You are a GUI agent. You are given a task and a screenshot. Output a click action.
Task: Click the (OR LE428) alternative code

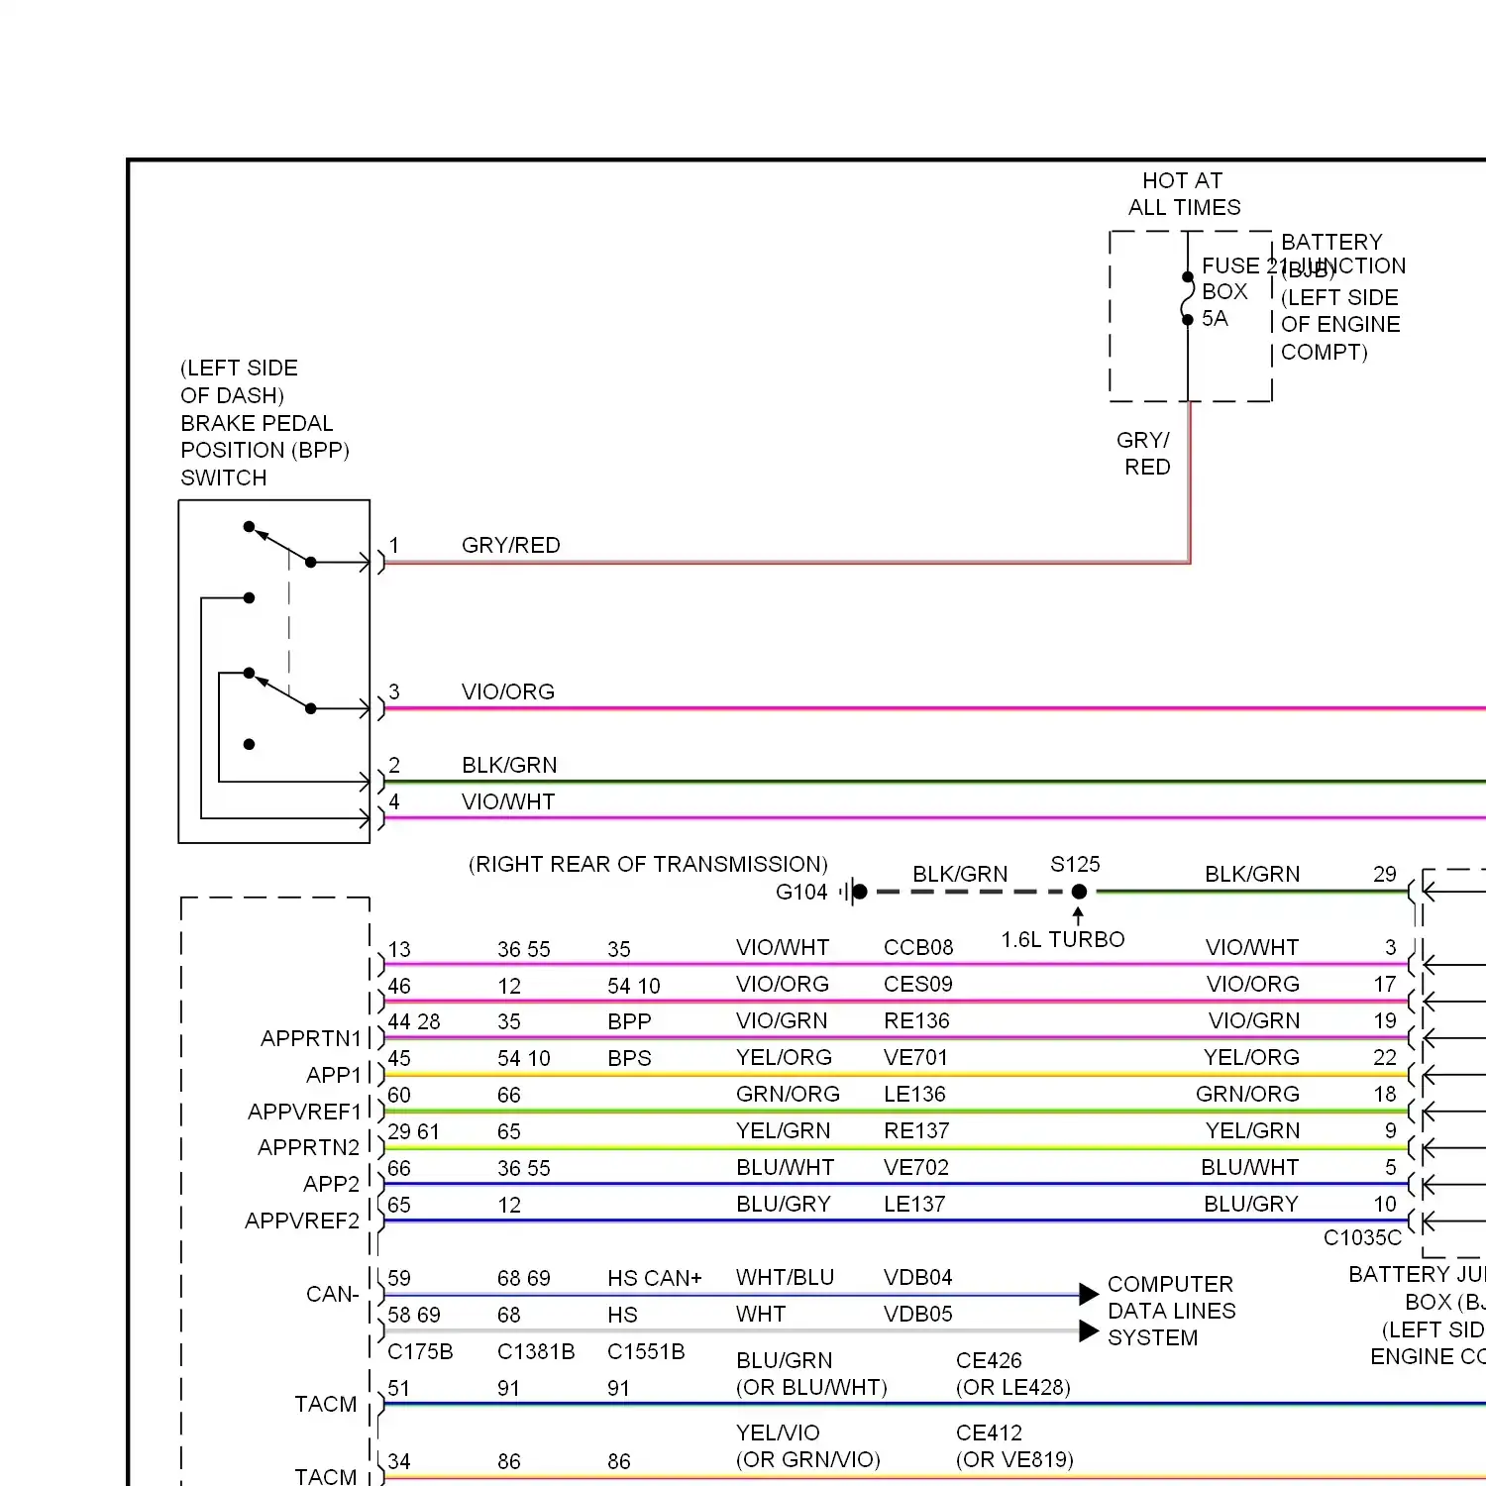1013,1387
